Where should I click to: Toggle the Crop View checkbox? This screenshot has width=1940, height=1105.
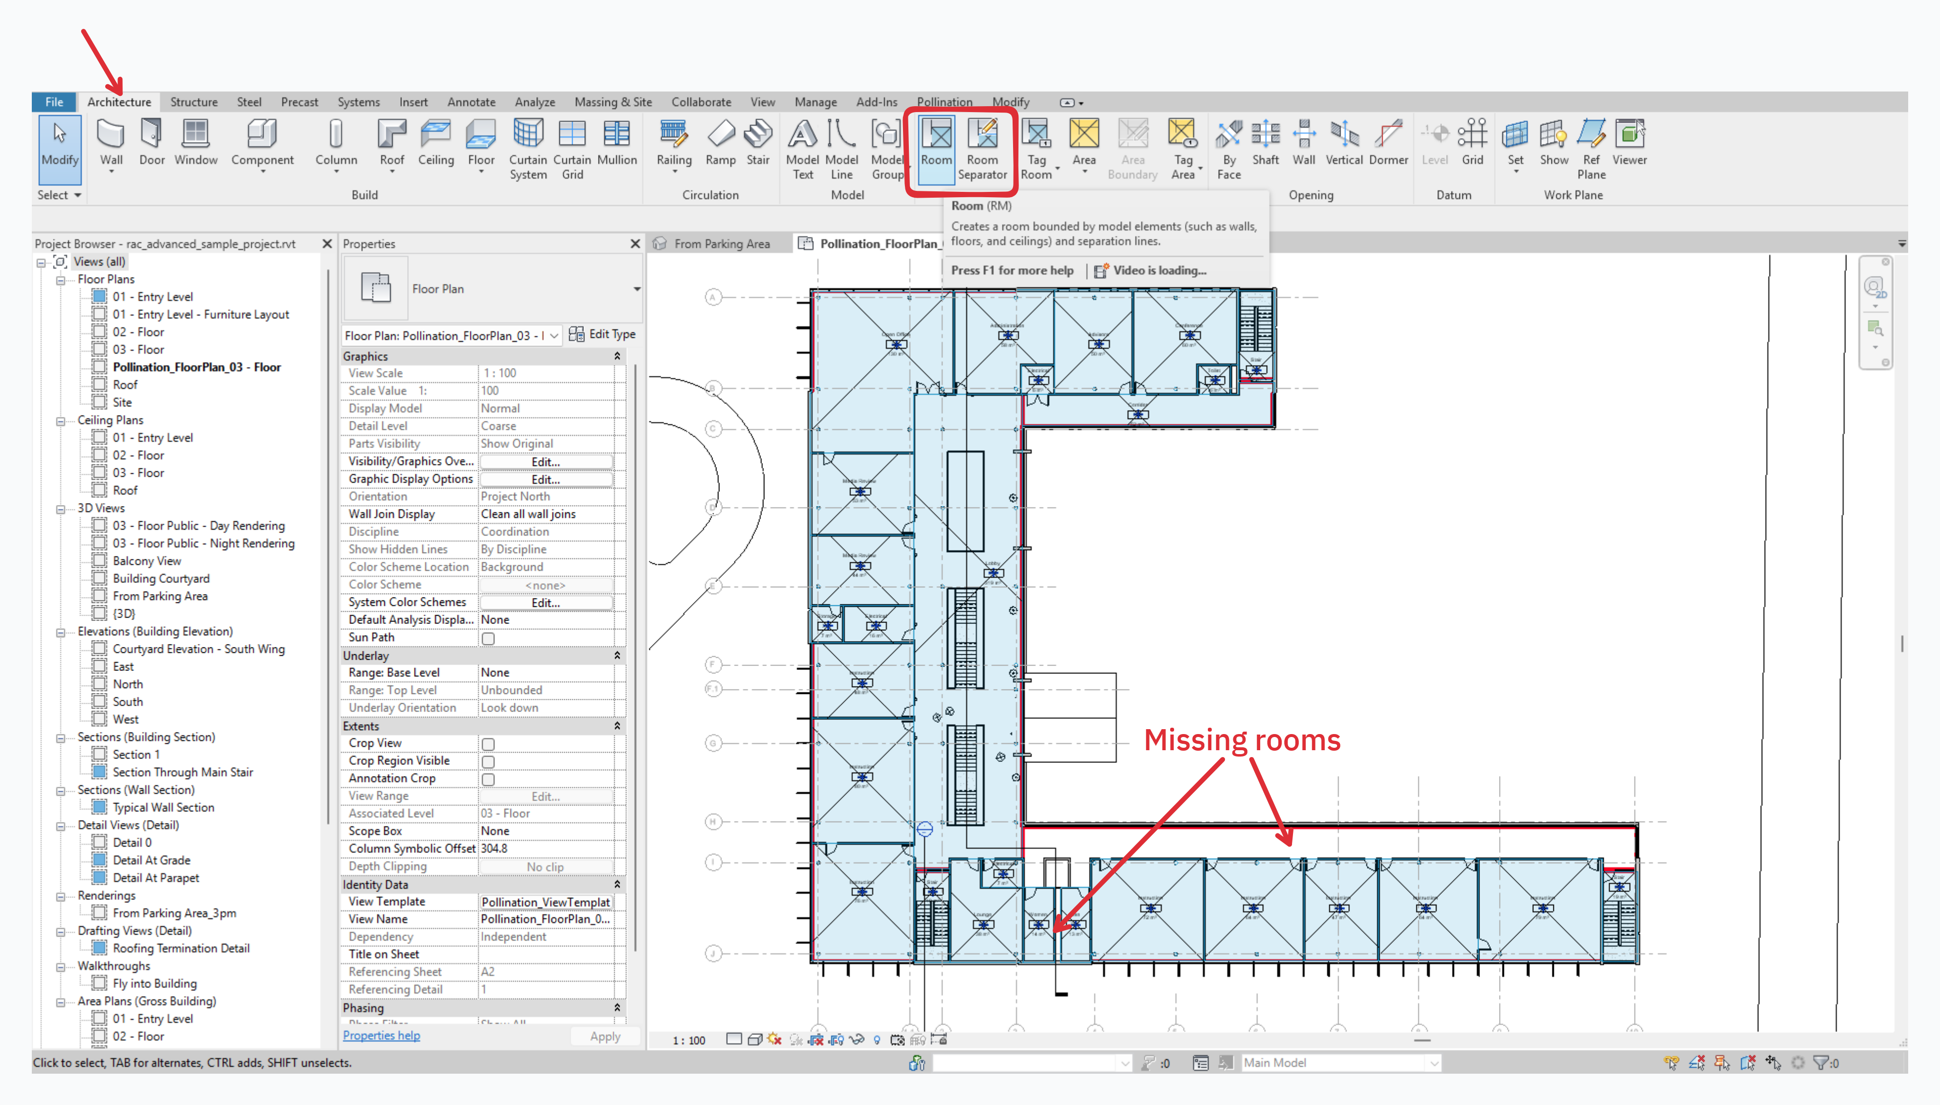tap(488, 744)
